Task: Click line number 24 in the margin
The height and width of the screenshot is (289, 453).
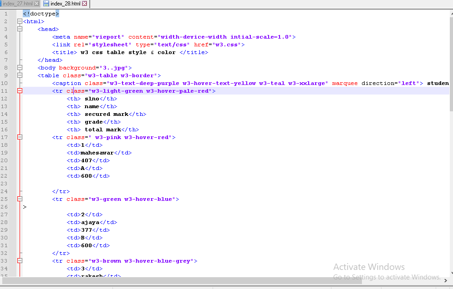Action: point(5,184)
